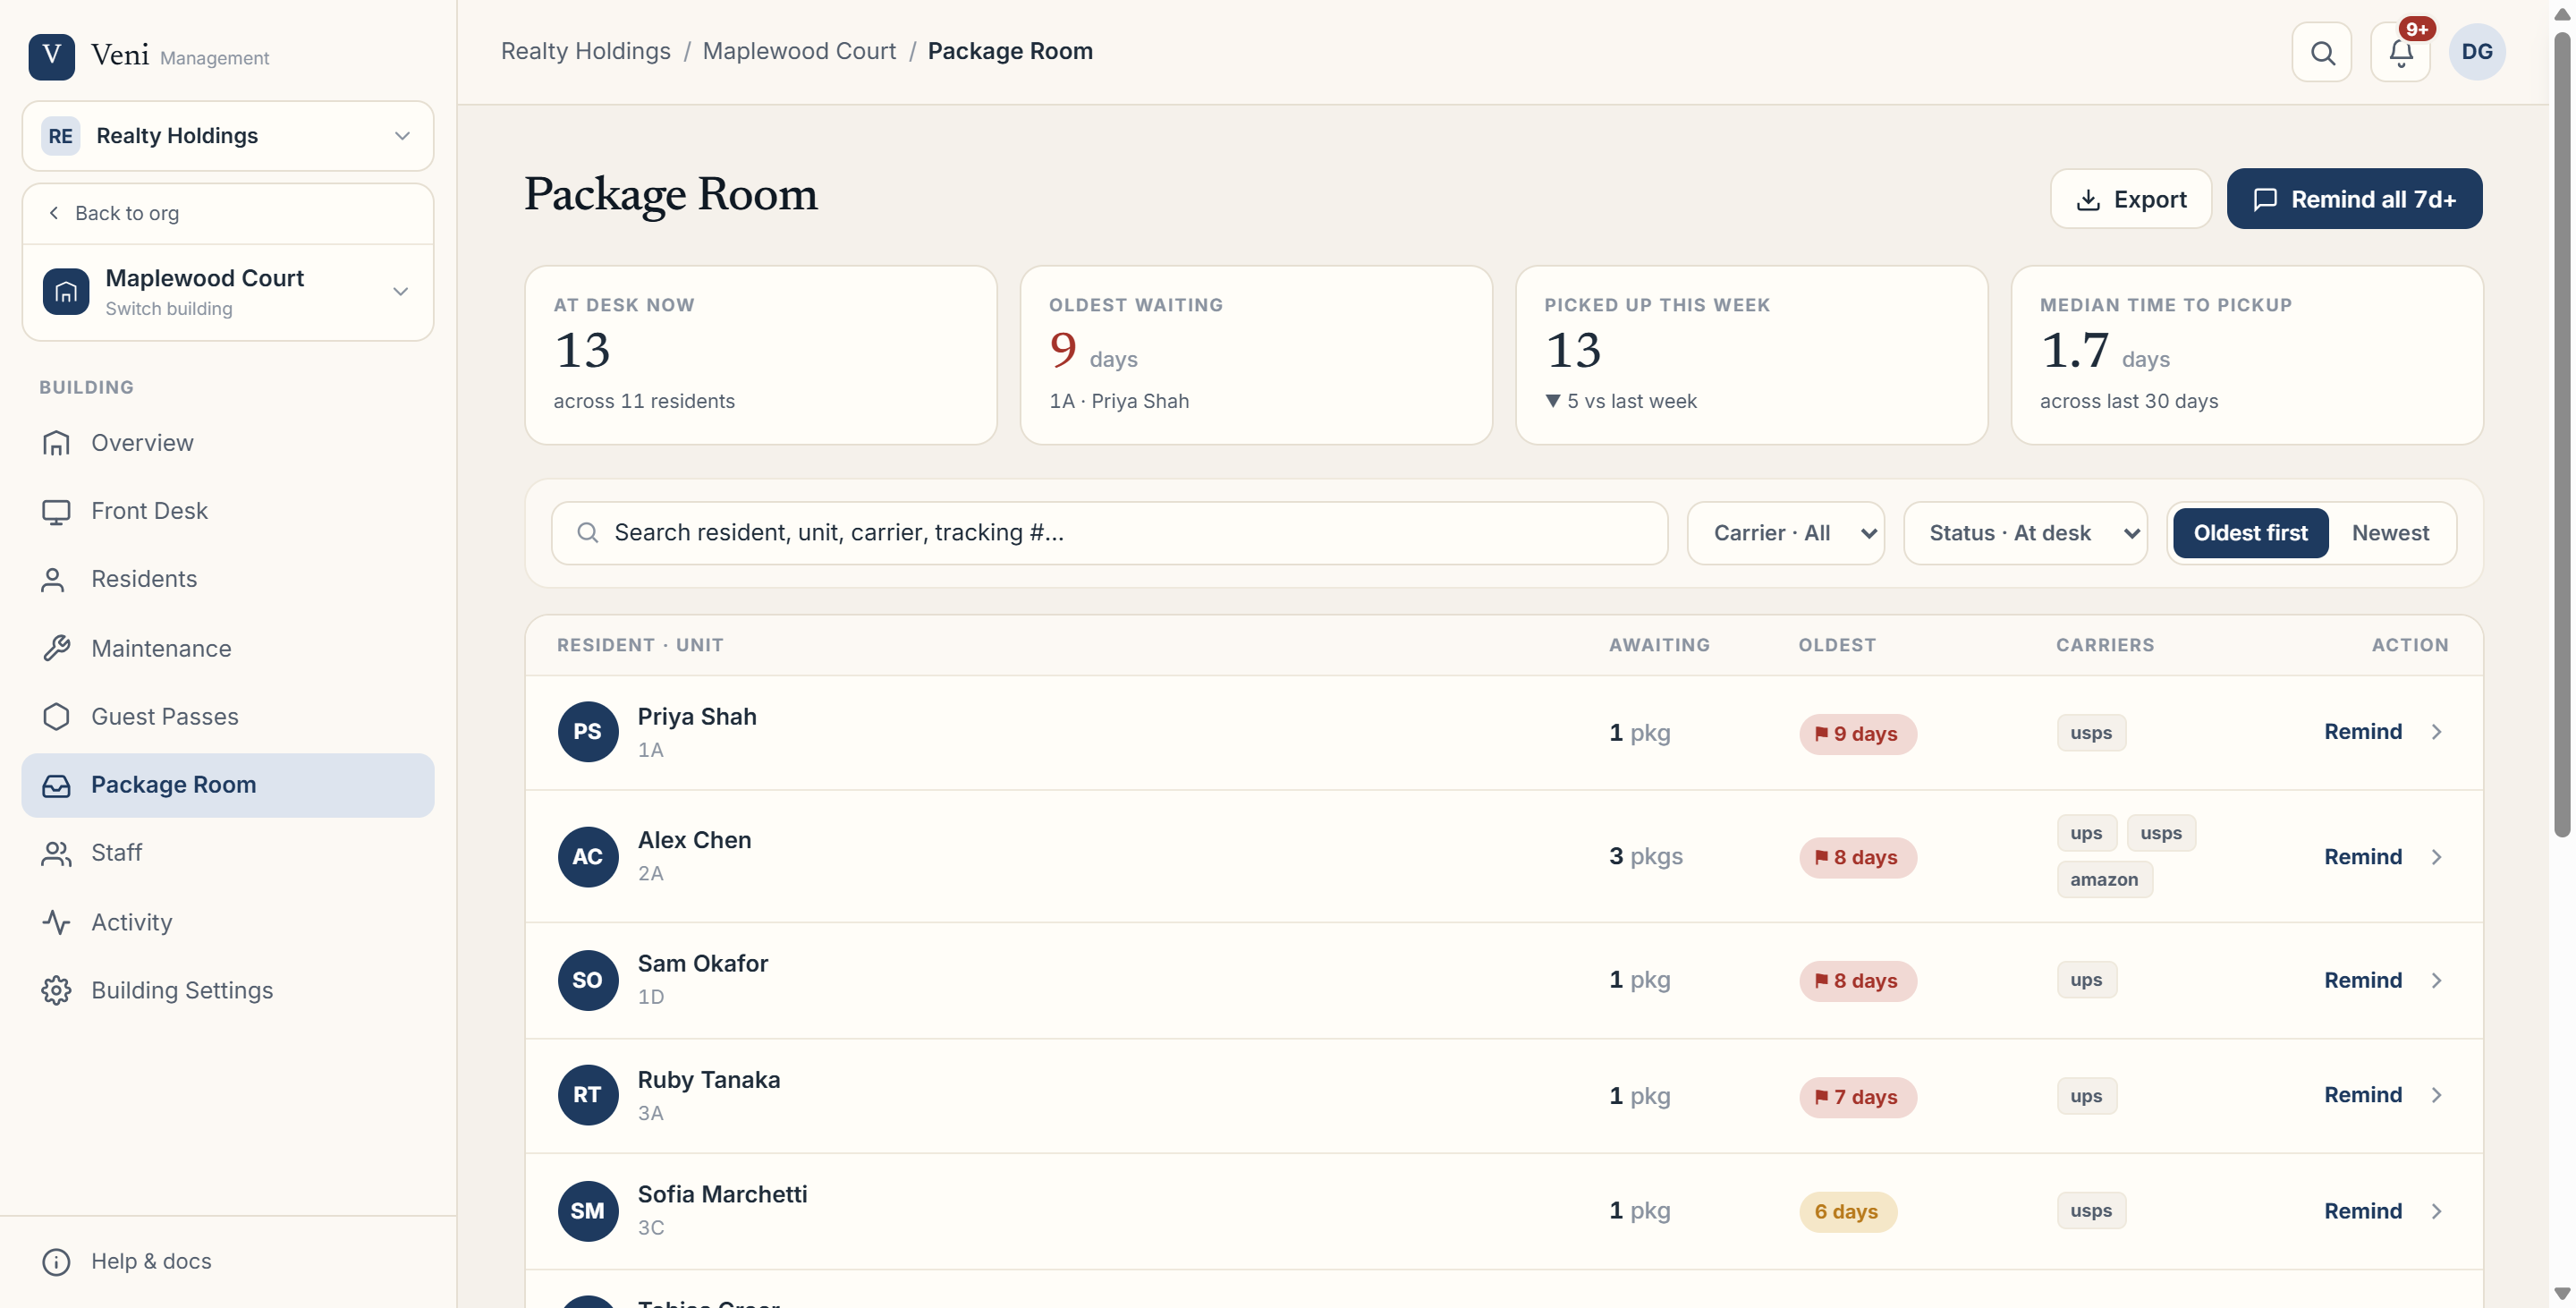Image resolution: width=2576 pixels, height=1308 pixels.
Task: Open Front Desk page
Action: 228,511
